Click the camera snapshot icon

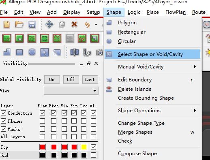pos(100,52)
